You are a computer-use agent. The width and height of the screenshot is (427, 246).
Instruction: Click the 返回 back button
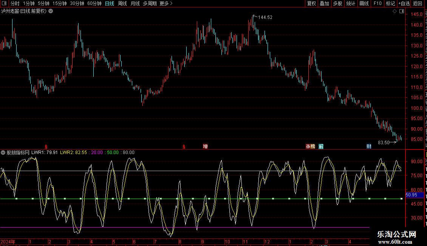pyautogui.click(x=418, y=3)
